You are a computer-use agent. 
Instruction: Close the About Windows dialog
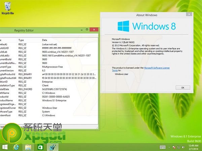(x=189, y=14)
